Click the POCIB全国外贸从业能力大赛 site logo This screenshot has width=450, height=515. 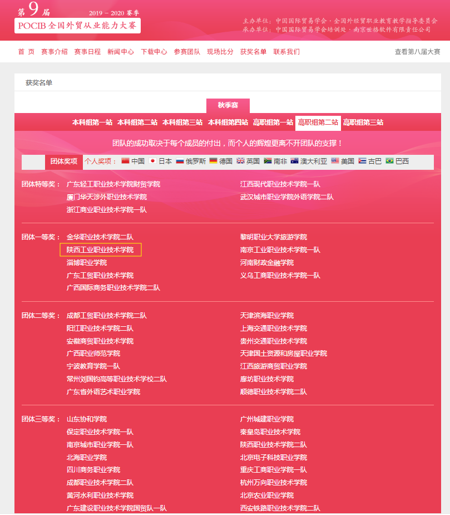[77, 26]
